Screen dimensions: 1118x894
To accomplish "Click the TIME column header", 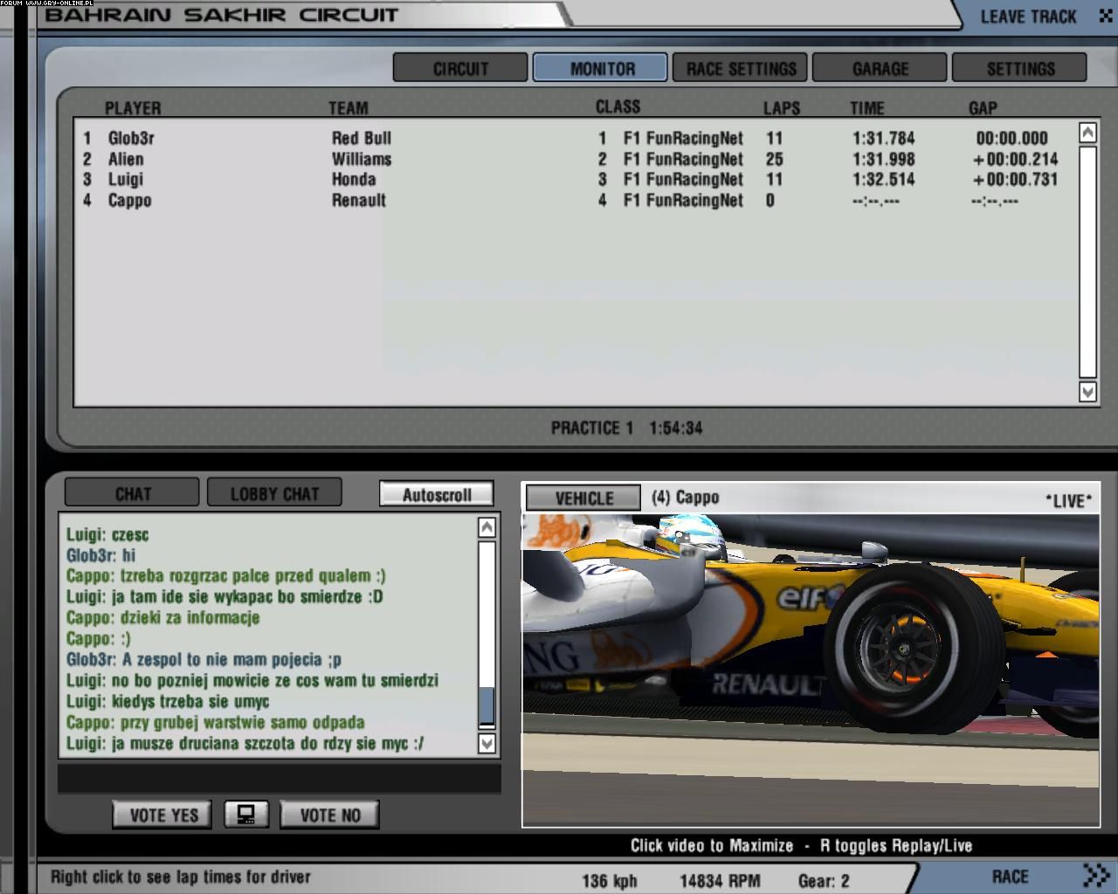I will [867, 108].
